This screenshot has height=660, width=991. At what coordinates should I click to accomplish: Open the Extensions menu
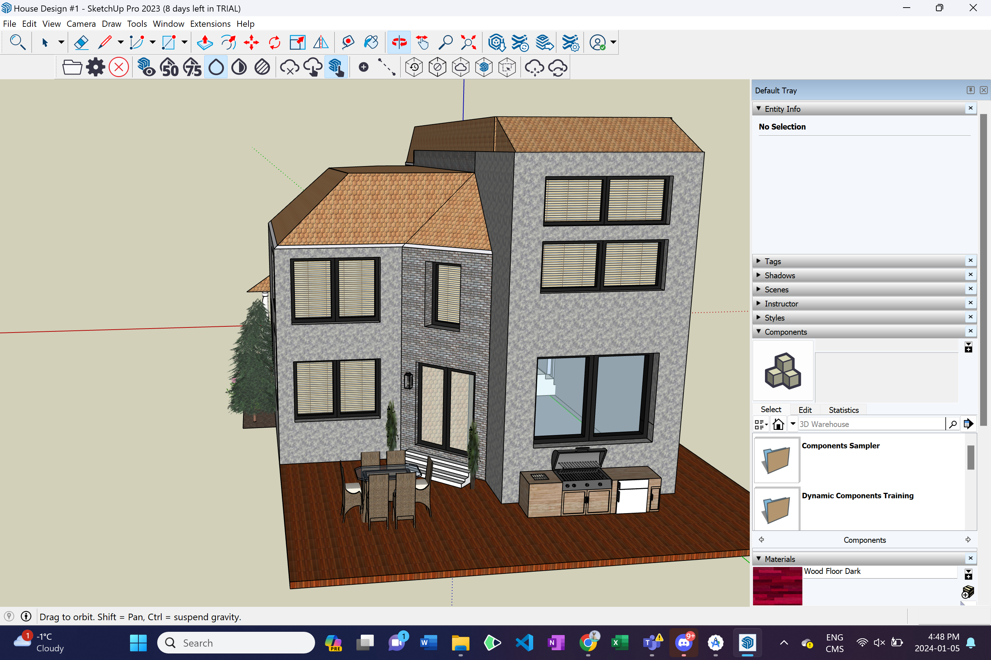210,24
